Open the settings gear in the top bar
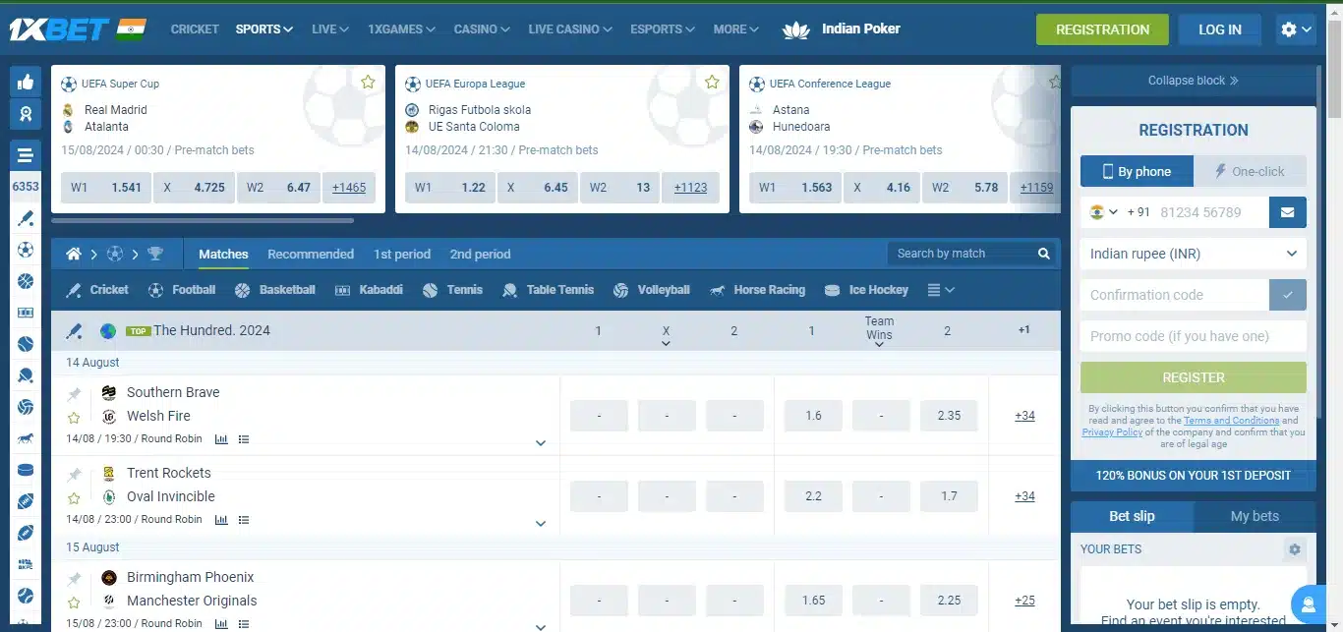1343x632 pixels. coord(1289,29)
